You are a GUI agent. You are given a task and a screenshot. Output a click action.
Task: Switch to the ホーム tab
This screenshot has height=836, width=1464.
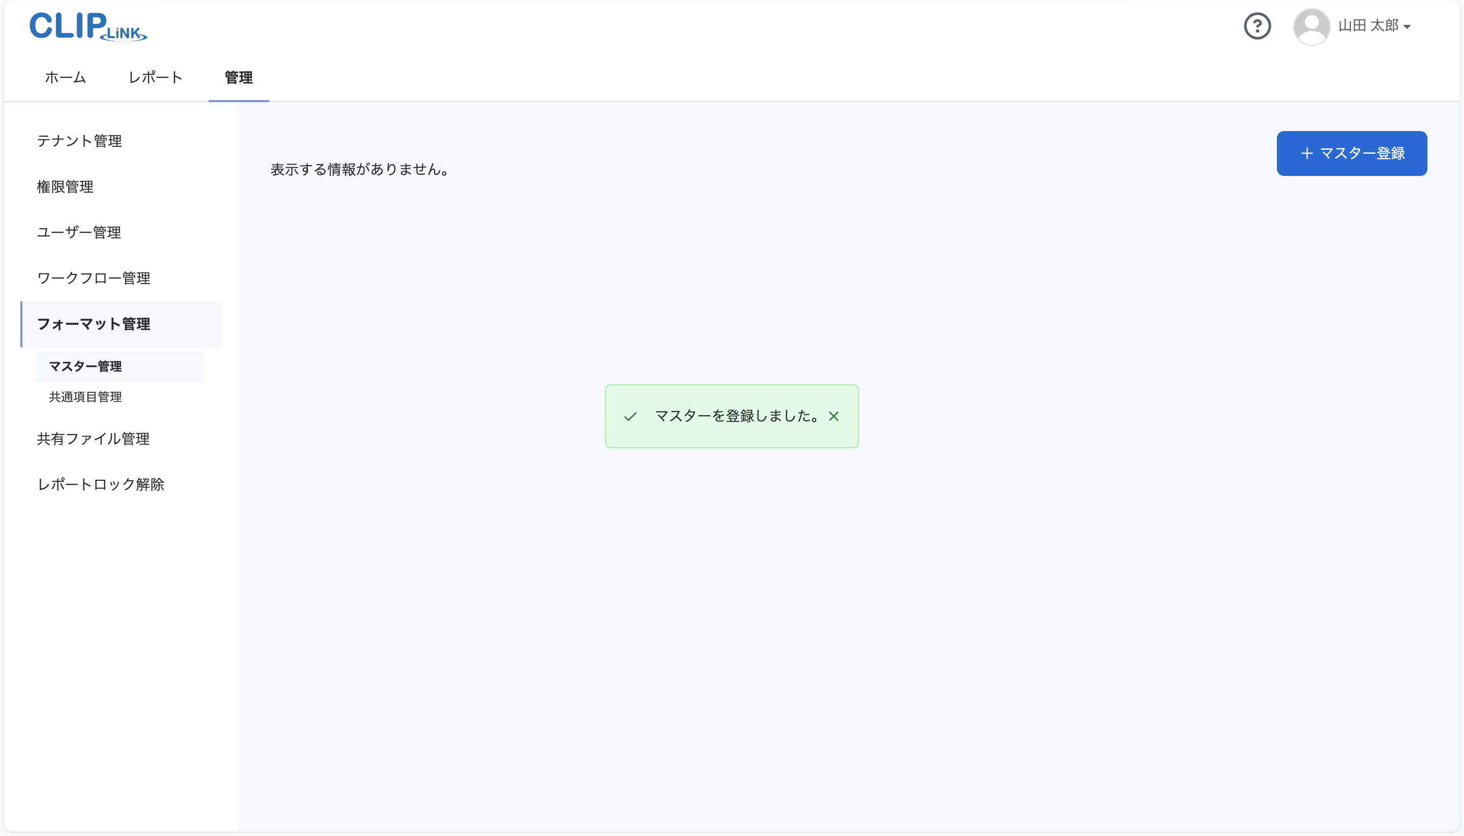click(65, 77)
